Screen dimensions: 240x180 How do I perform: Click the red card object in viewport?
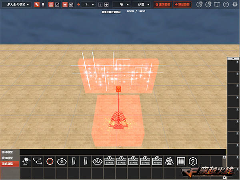coord(118,89)
